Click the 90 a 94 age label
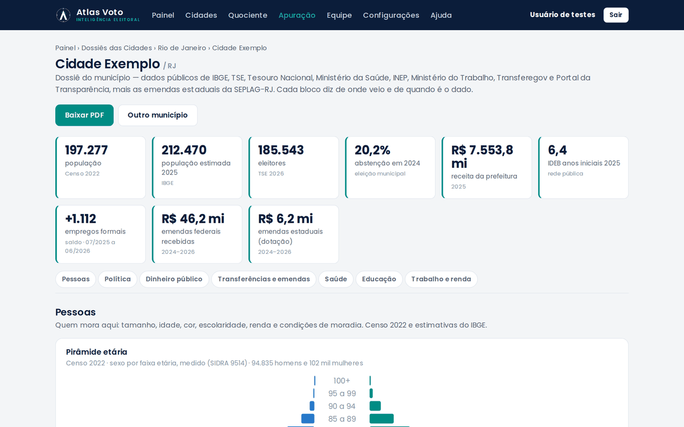The image size is (684, 427). 342,406
